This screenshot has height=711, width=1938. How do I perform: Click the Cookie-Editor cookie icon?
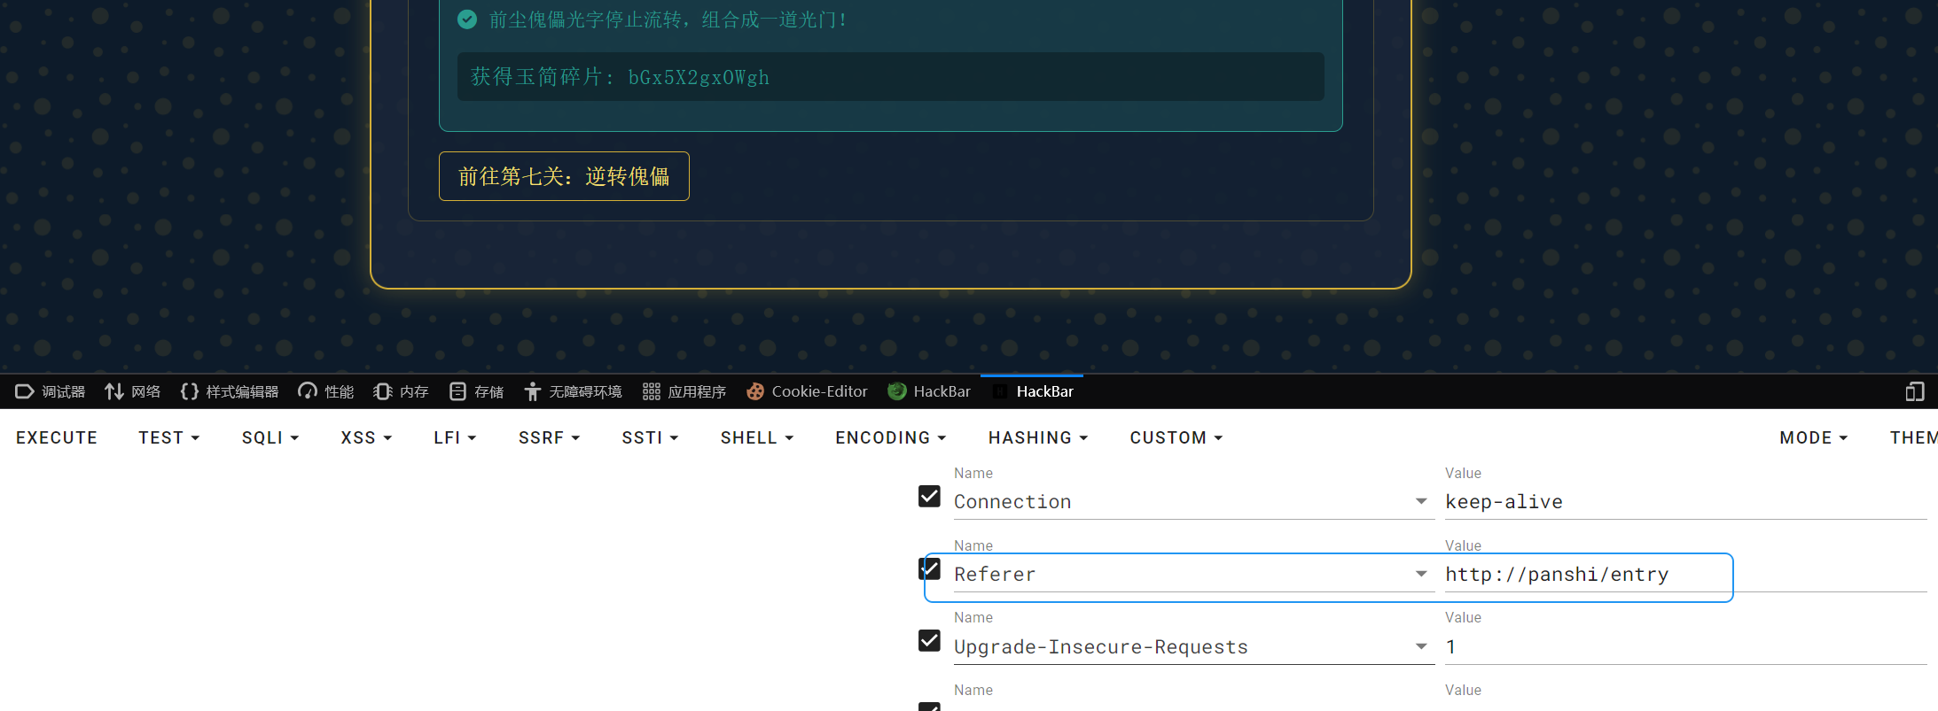[755, 391]
